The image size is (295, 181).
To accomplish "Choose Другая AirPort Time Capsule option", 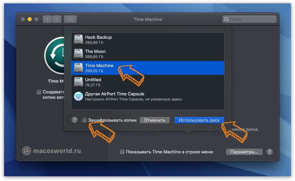I will click(148, 96).
